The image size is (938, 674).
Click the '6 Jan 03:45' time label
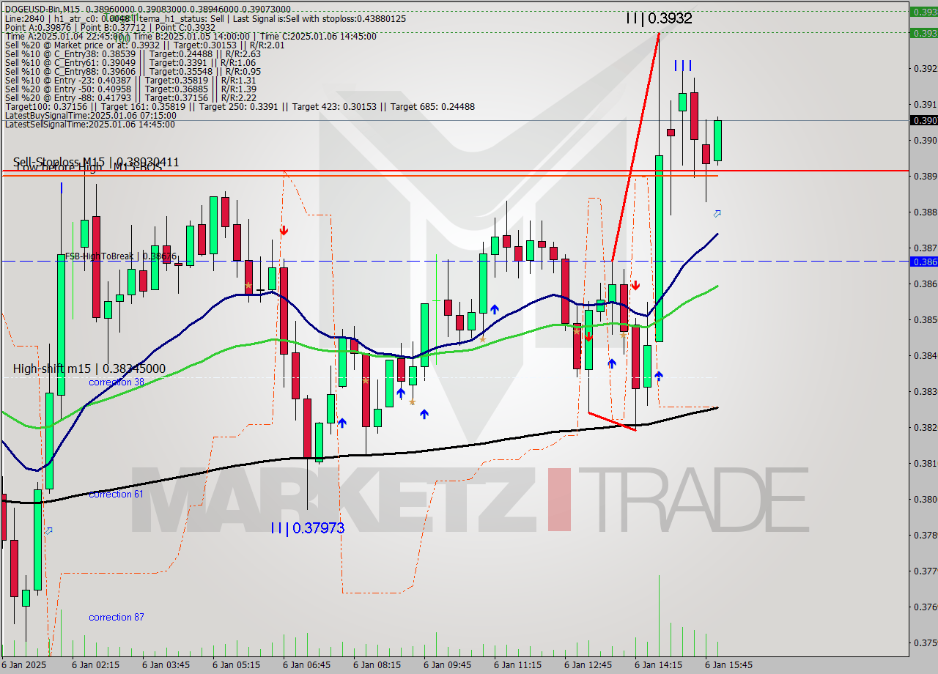pos(166,665)
